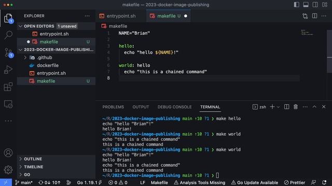
Task: Toggle primary side bar layout icon
Action: coord(296,5)
